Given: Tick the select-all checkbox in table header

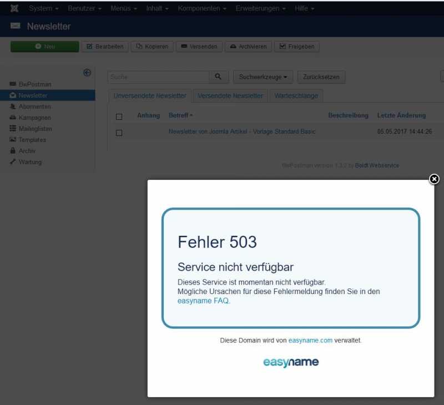Looking at the screenshot, I should [119, 117].
